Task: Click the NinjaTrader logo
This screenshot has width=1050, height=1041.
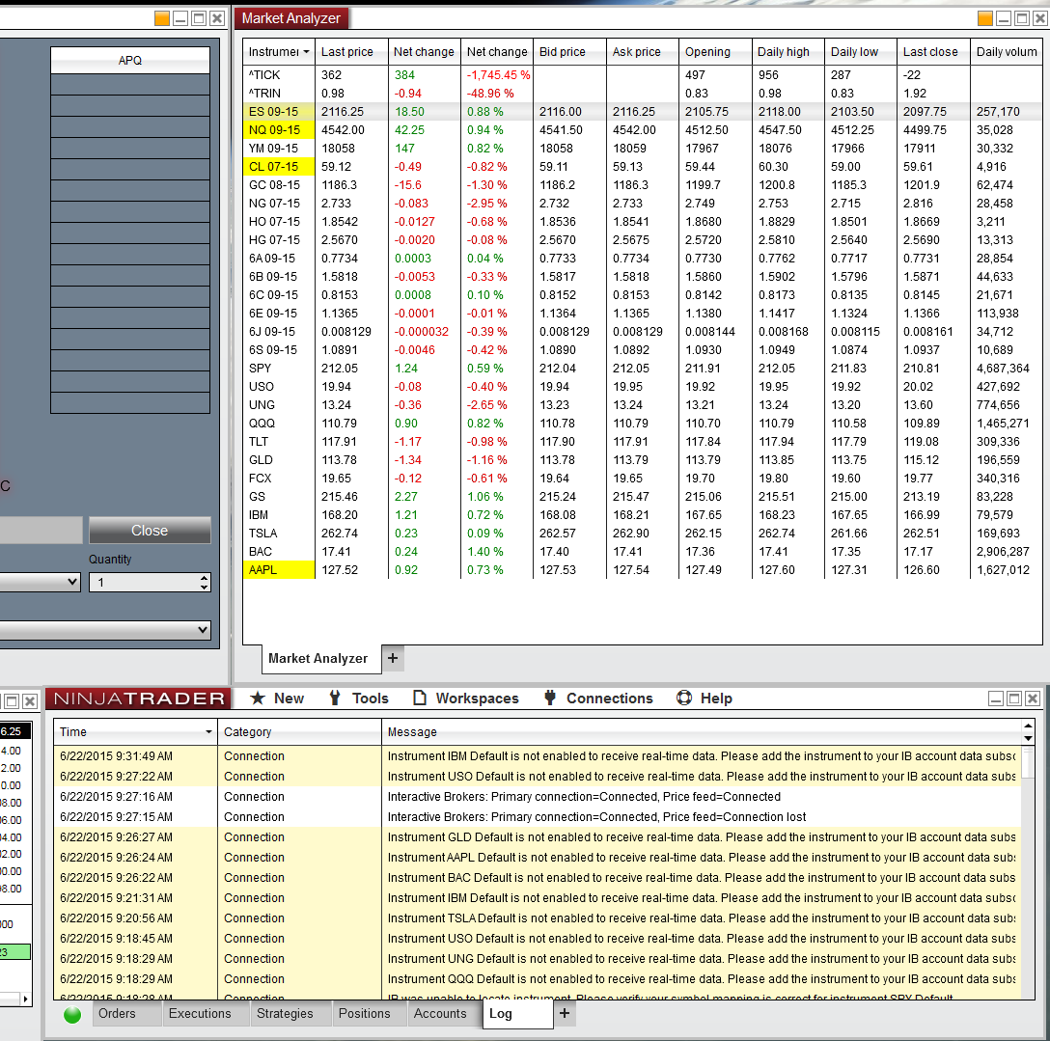Action: [139, 699]
